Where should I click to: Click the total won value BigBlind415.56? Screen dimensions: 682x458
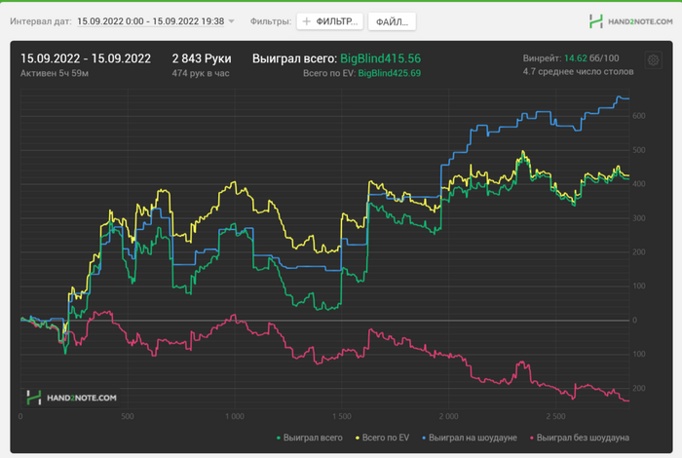(381, 58)
